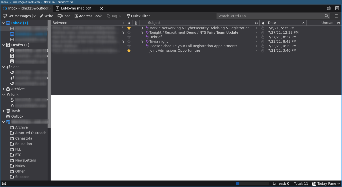Open the Assorted Outreach folder
This screenshot has width=342, height=187.
click(31, 133)
